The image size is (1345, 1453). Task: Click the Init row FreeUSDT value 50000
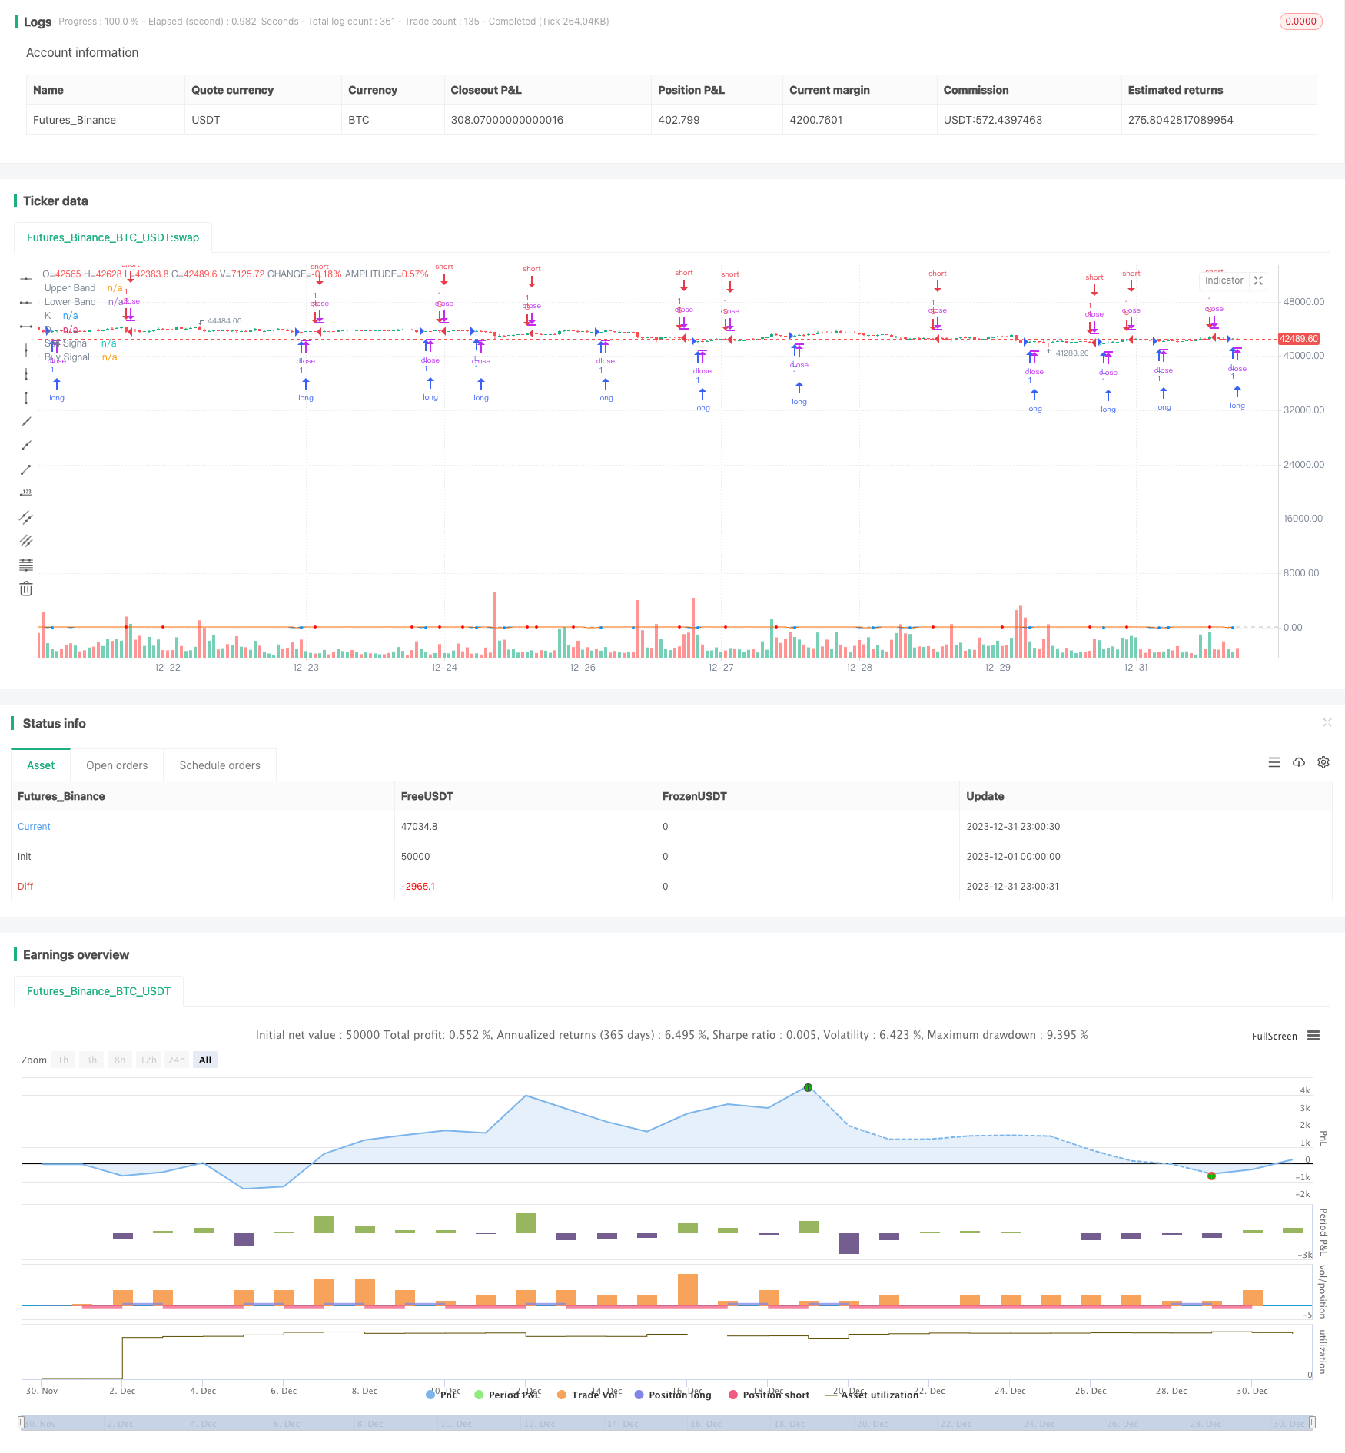(415, 857)
